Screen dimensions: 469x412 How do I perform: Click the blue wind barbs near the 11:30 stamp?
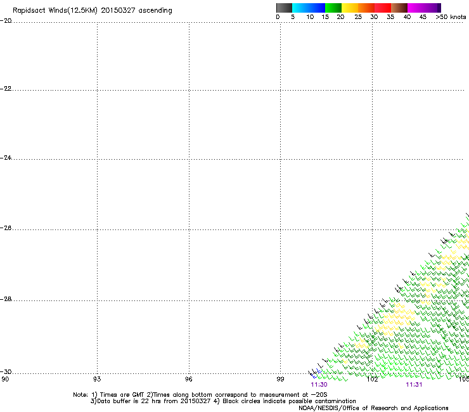(x=316, y=374)
